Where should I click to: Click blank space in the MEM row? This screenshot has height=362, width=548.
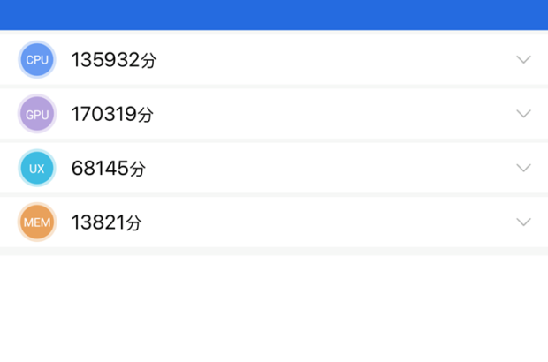point(336,222)
